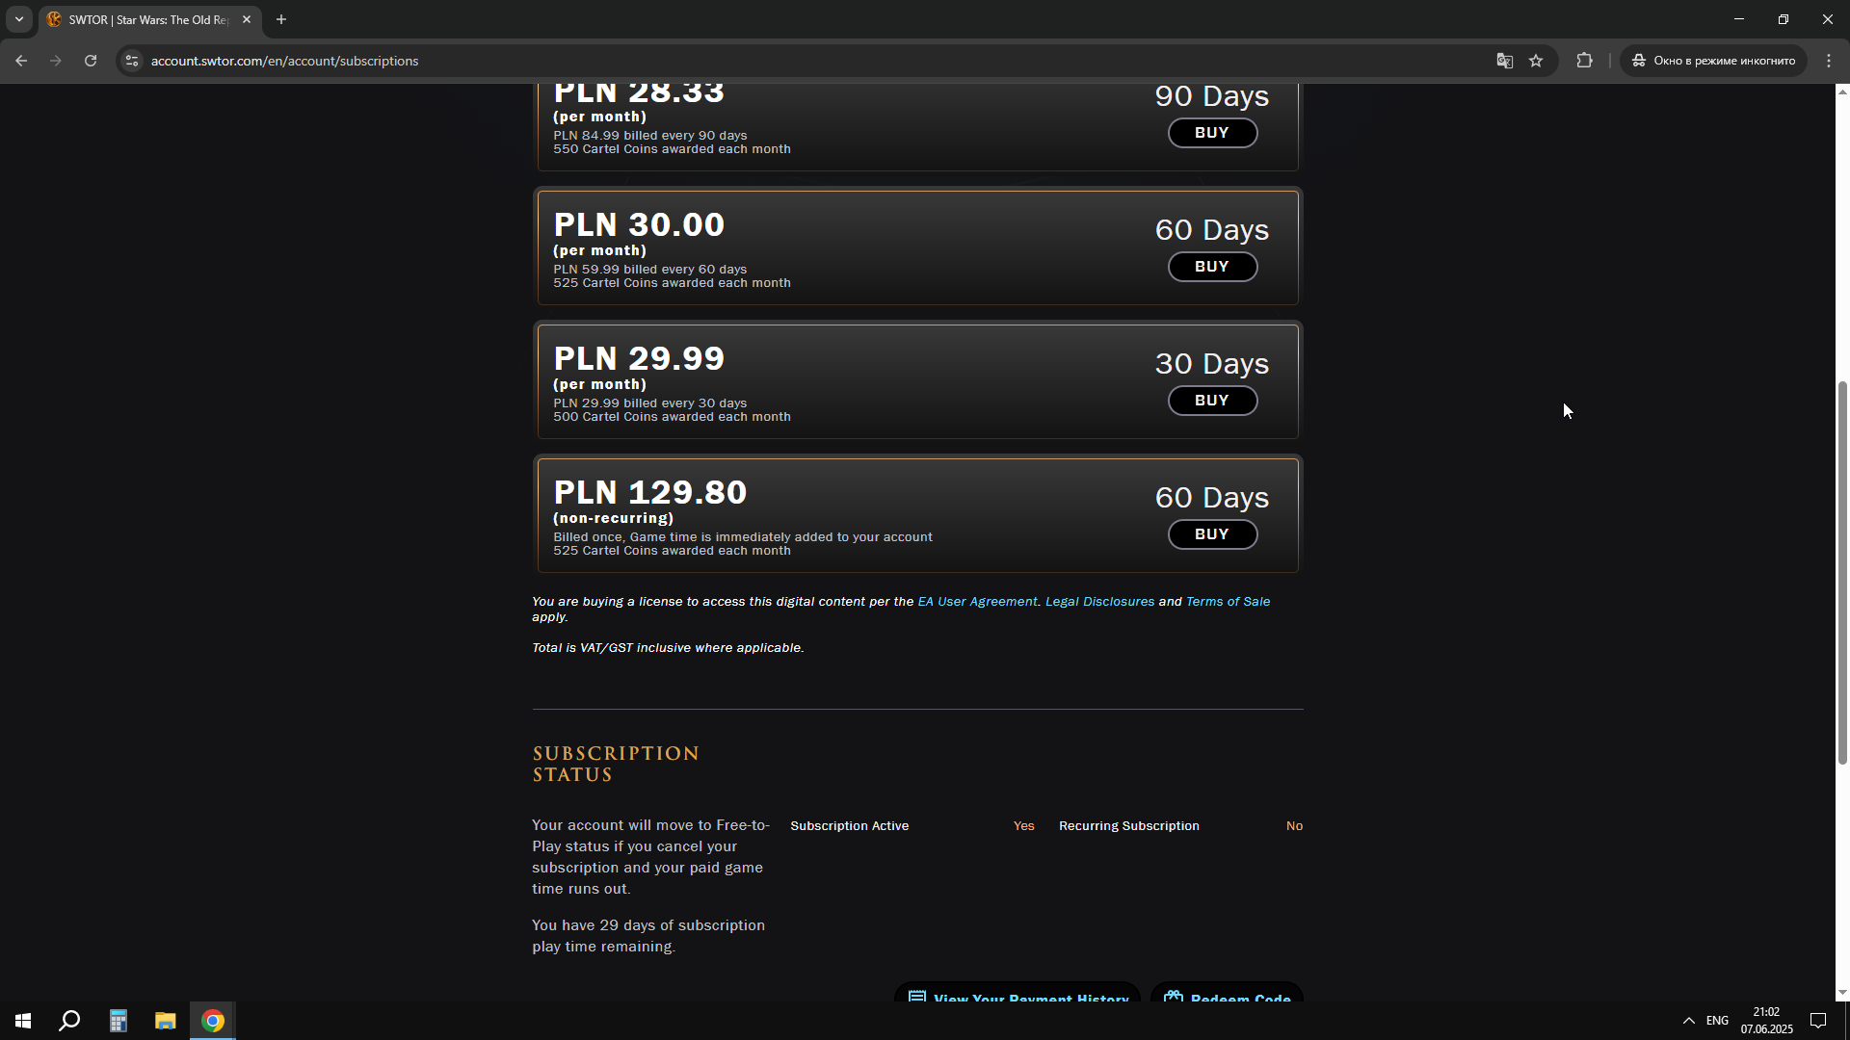Open Google Translate icon in address bar
The height and width of the screenshot is (1040, 1850).
(1504, 61)
